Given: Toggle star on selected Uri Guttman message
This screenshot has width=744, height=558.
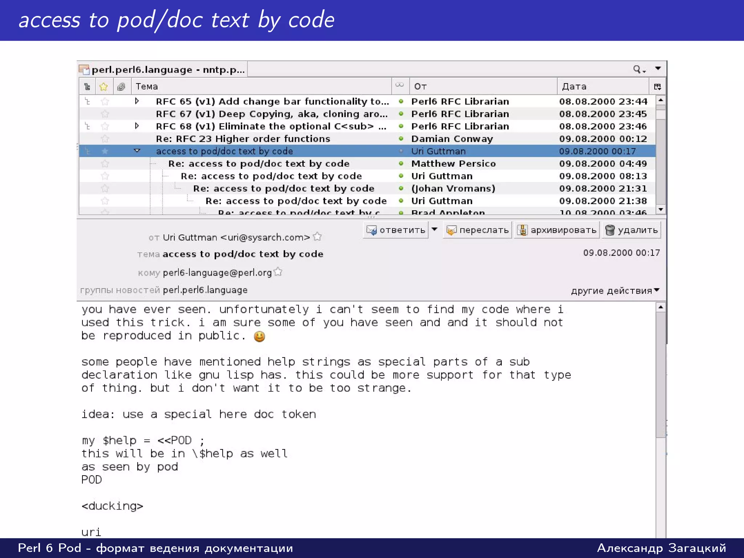Looking at the screenshot, I should coord(105,151).
